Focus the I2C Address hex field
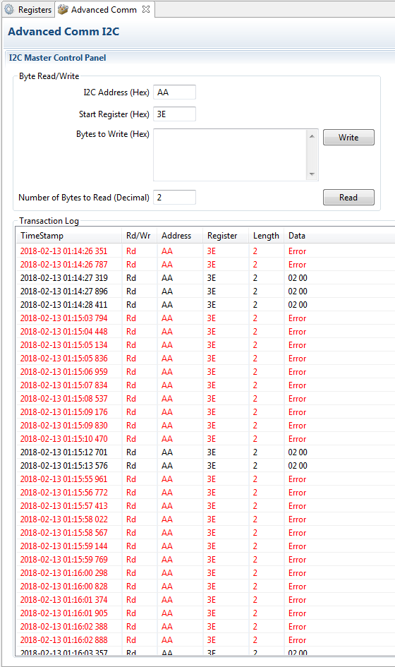The width and height of the screenshot is (395, 667). click(x=174, y=92)
